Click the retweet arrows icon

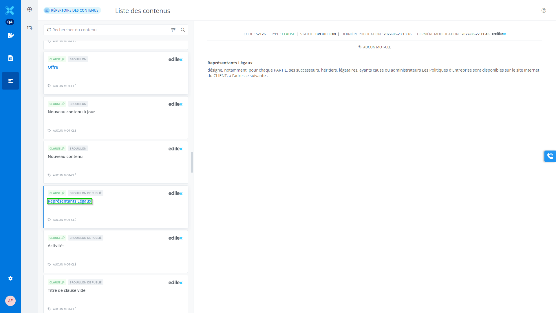[x=30, y=28]
